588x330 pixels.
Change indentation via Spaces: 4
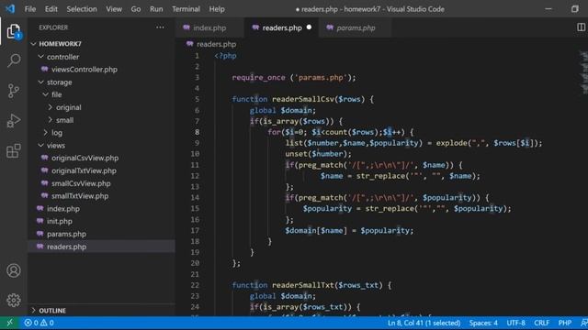[x=483, y=323]
